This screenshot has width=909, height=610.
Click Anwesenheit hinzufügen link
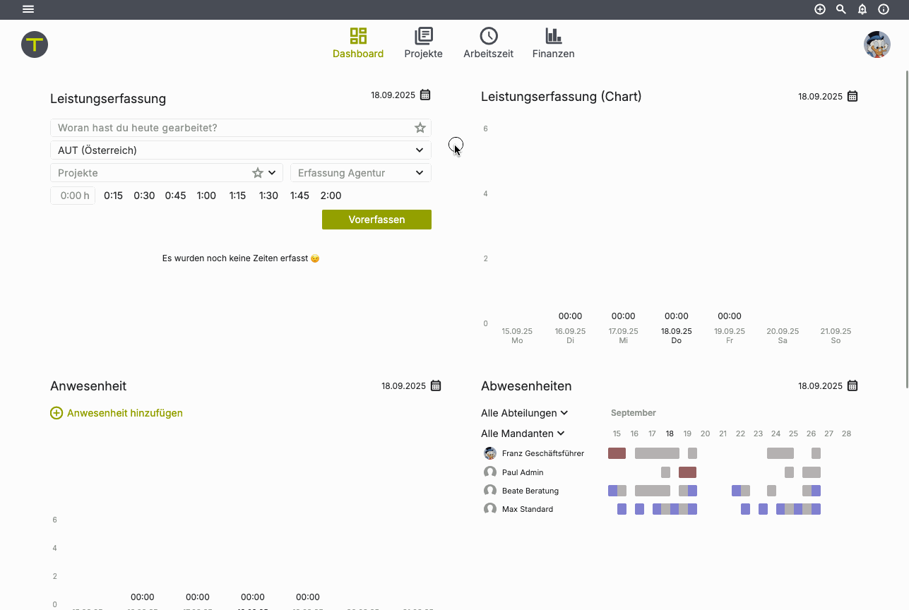point(117,413)
